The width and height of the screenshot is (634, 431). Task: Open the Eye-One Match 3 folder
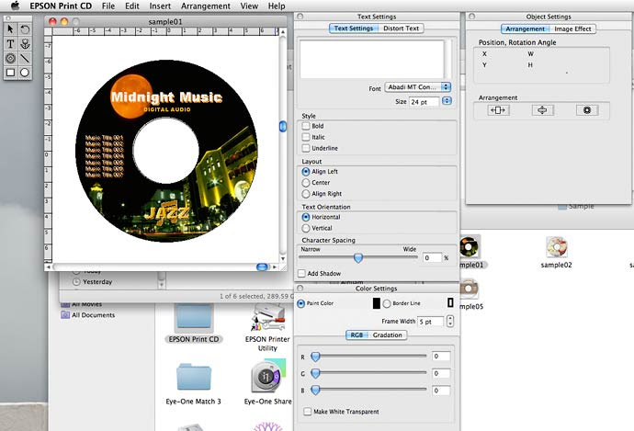194,377
